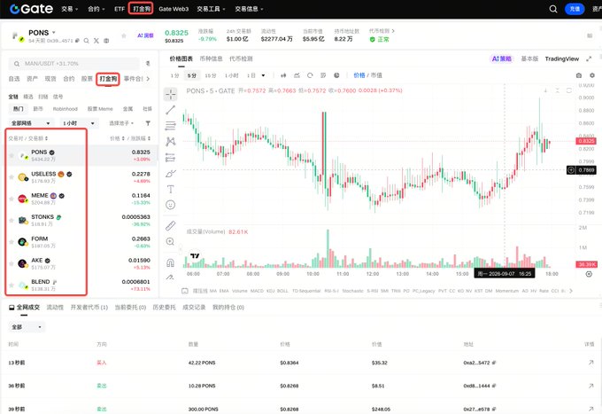Select the 15分 chart interval
The image size is (602, 414).
pos(211,75)
